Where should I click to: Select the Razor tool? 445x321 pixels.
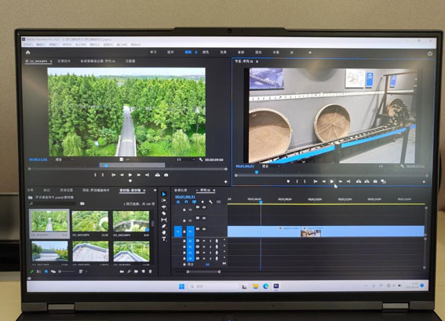tap(164, 213)
